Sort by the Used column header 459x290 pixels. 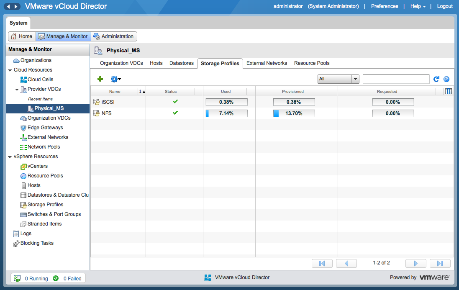(226, 92)
